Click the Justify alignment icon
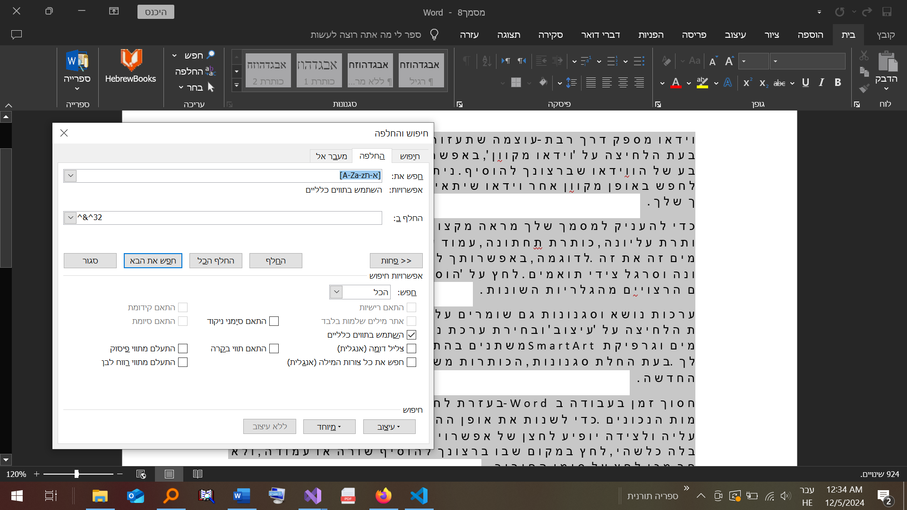The height and width of the screenshot is (510, 907). (x=591, y=83)
